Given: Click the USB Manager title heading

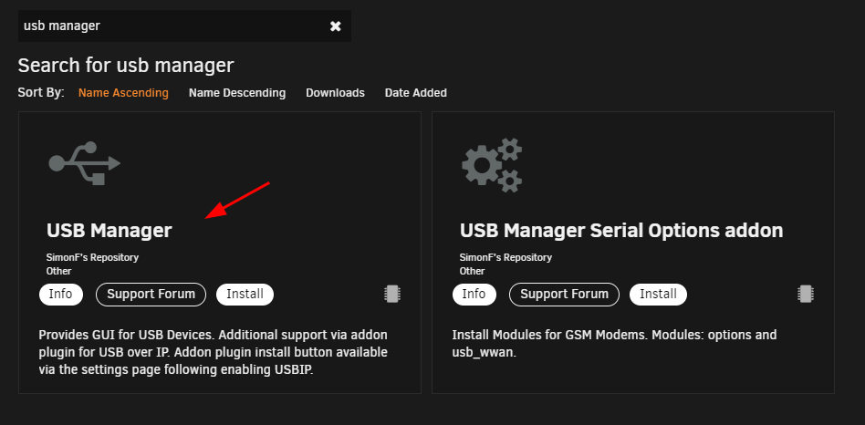Looking at the screenshot, I should [109, 231].
